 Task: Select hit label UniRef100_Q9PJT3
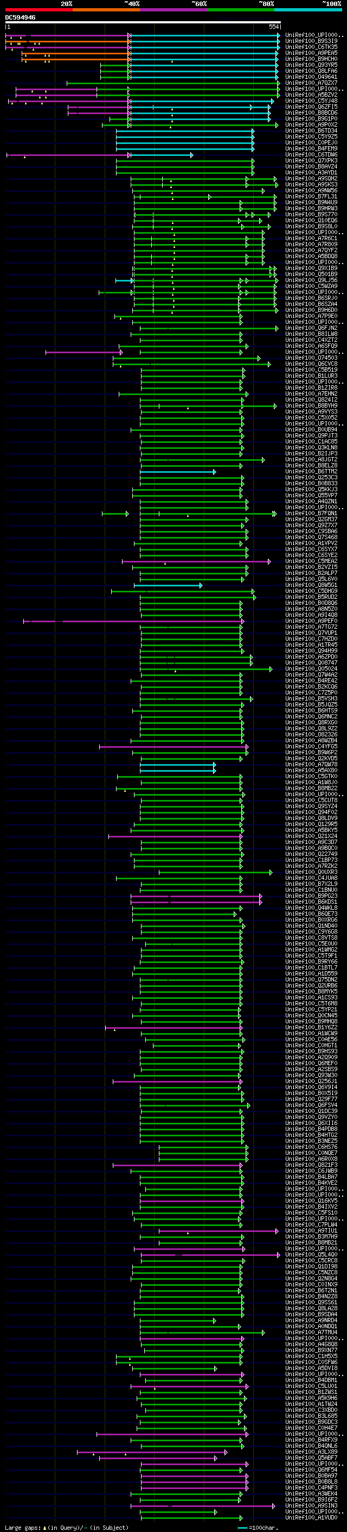click(x=311, y=435)
